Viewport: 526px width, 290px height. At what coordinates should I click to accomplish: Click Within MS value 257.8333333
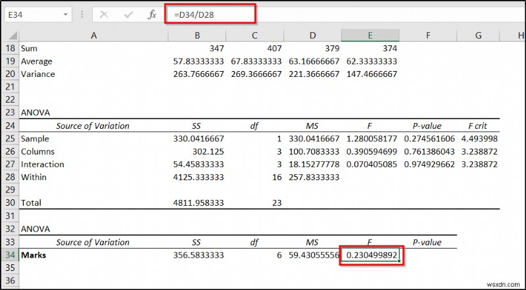tap(314, 177)
